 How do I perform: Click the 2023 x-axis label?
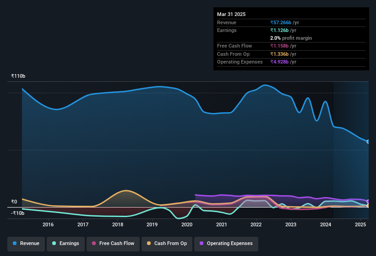pyautogui.click(x=291, y=224)
